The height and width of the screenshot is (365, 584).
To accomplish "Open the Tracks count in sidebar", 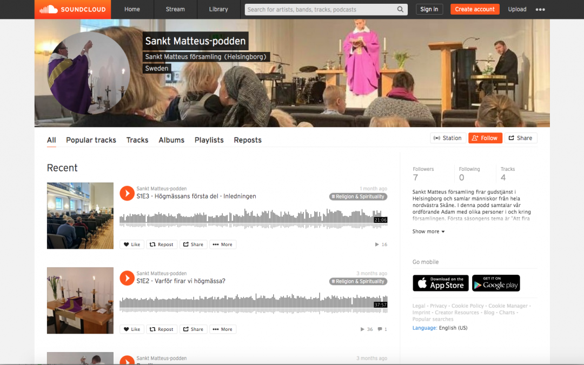I will 508,174.
